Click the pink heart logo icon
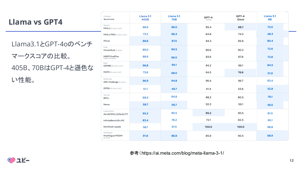The height and width of the screenshot is (169, 302). (11, 160)
